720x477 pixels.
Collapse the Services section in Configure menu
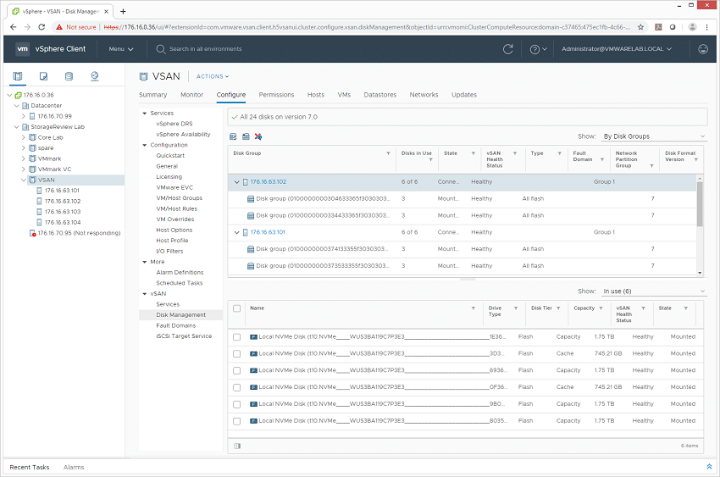coord(145,113)
